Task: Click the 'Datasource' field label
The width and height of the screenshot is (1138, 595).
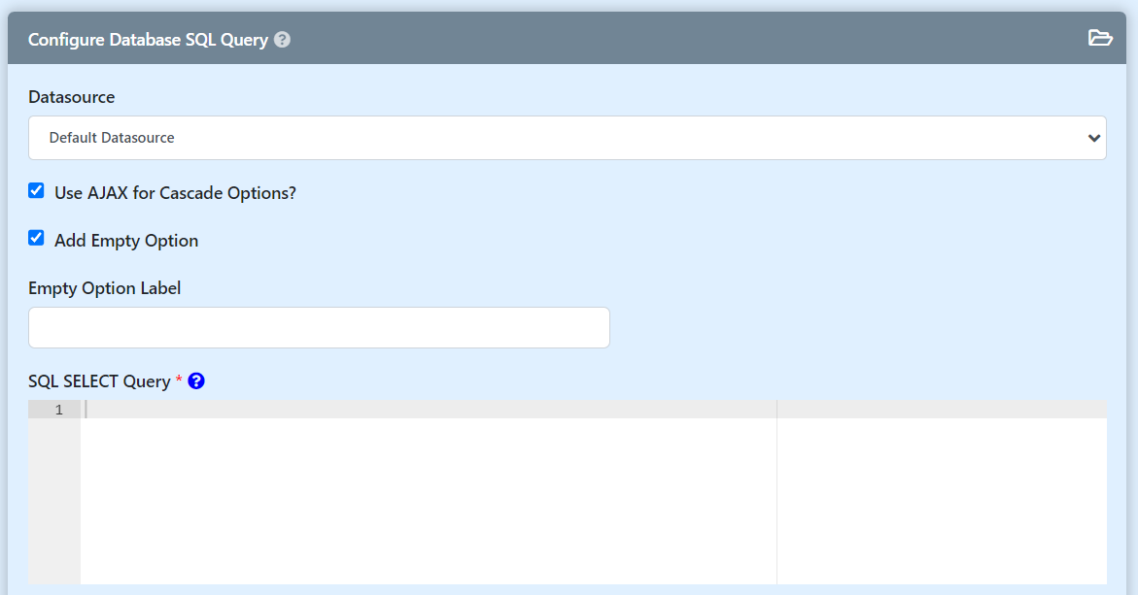Action: [72, 97]
